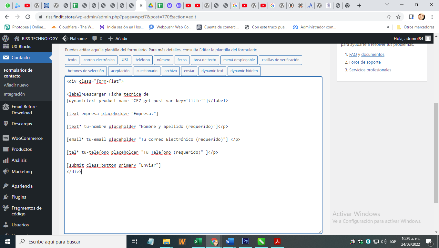The image size is (439, 248).
Task: Insert a 'teléfono' form tag
Action: (x=143, y=60)
